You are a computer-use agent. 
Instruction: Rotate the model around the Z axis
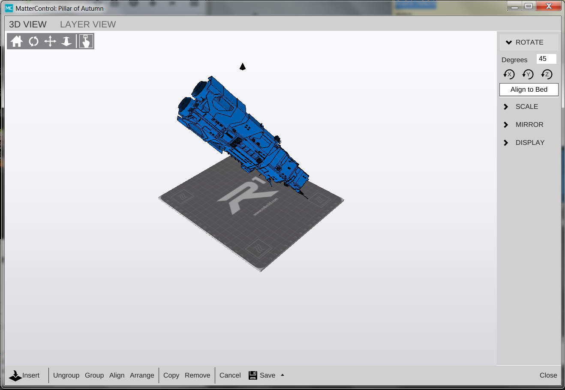pos(547,74)
